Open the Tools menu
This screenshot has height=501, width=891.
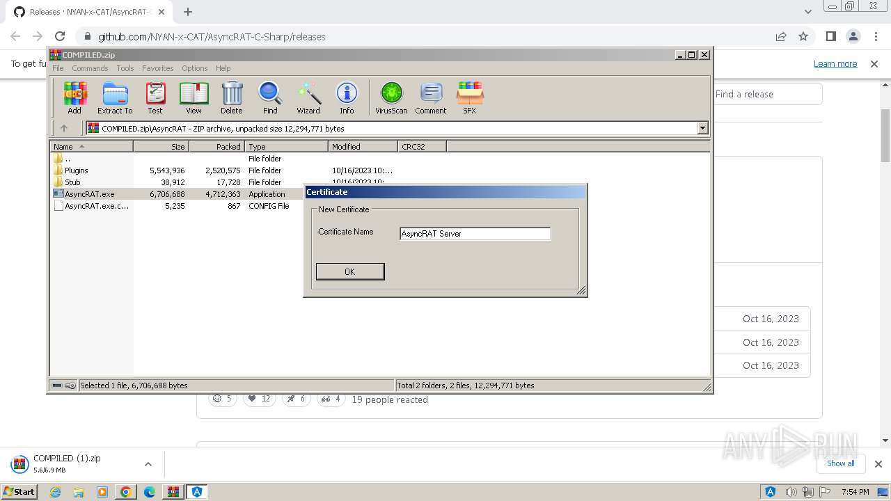tap(125, 68)
